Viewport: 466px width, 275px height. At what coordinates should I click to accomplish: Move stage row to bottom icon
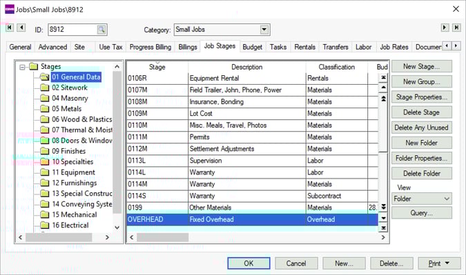point(383,228)
